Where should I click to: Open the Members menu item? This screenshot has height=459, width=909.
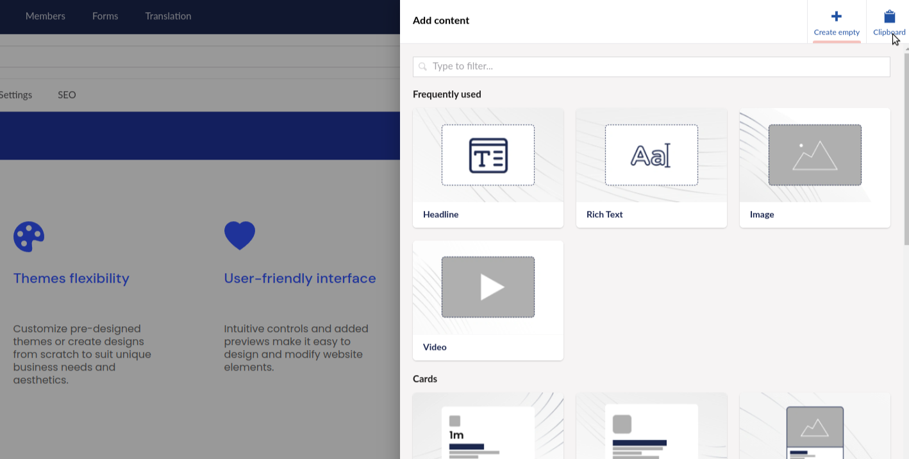coord(46,16)
